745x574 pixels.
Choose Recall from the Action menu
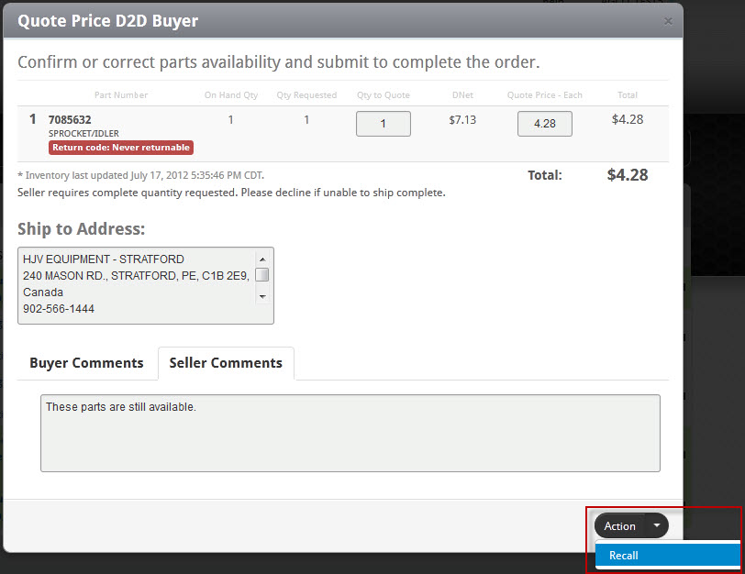pos(668,556)
